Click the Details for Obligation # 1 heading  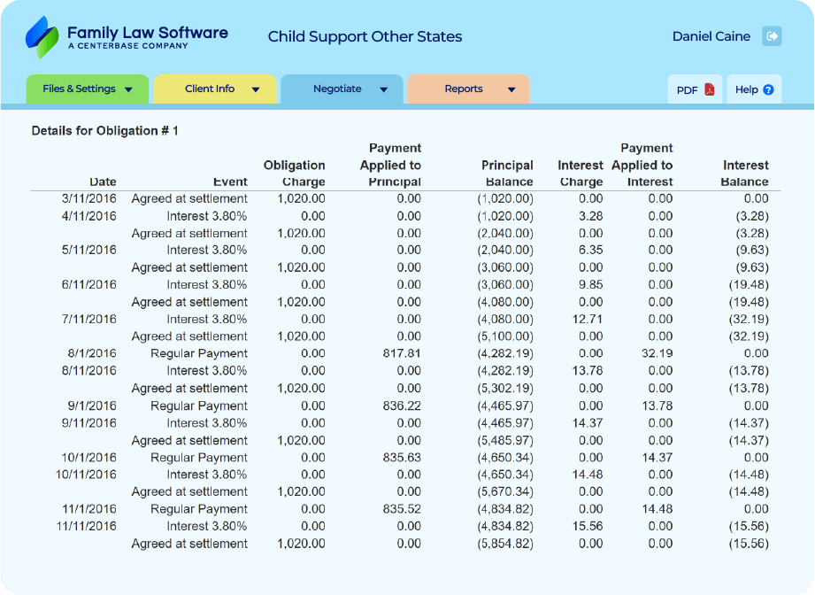104,130
